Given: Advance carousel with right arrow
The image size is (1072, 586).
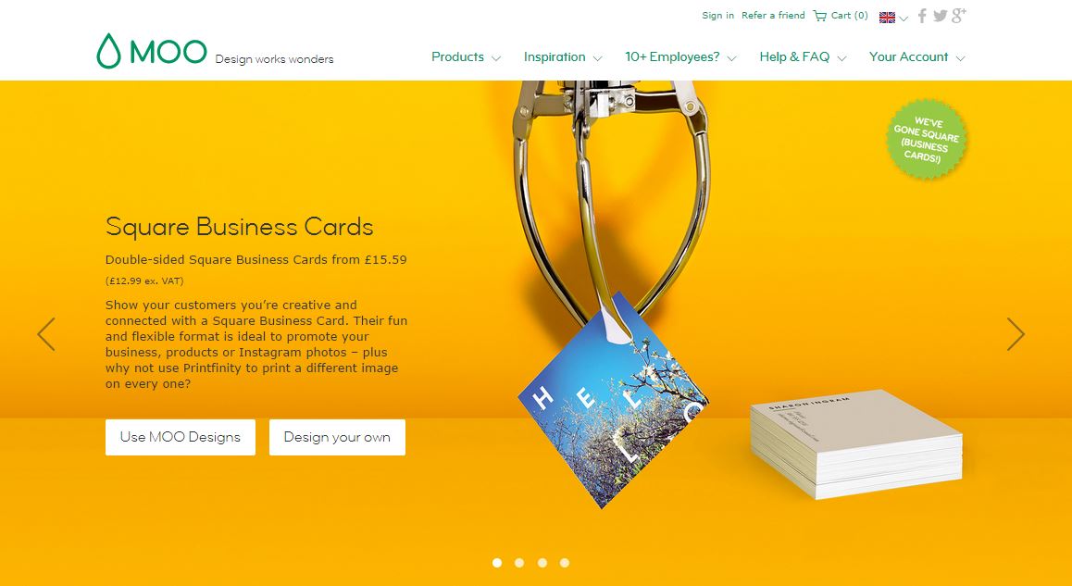Looking at the screenshot, I should tap(1016, 334).
